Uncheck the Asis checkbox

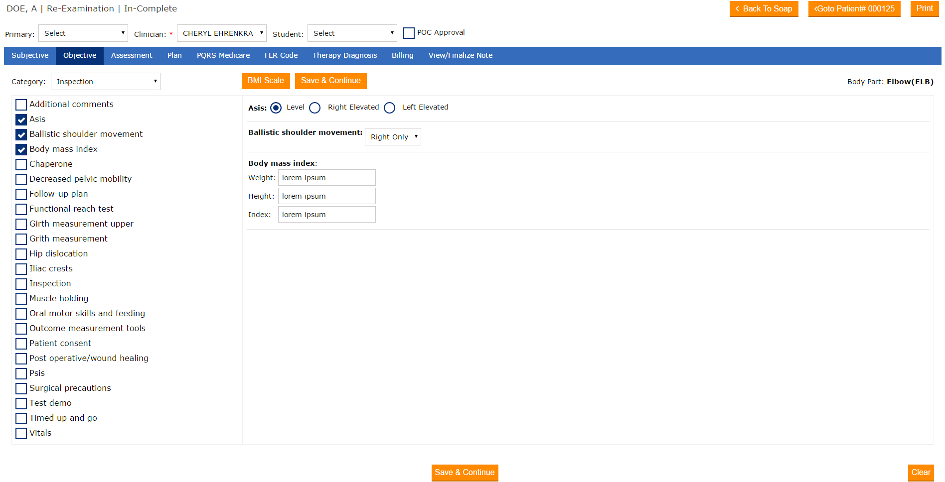tap(21, 120)
